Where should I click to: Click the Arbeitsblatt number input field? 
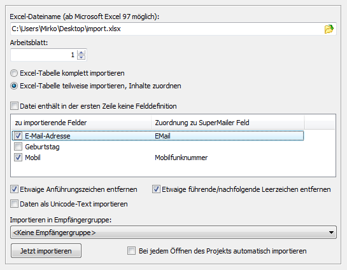pyautogui.click(x=43, y=55)
